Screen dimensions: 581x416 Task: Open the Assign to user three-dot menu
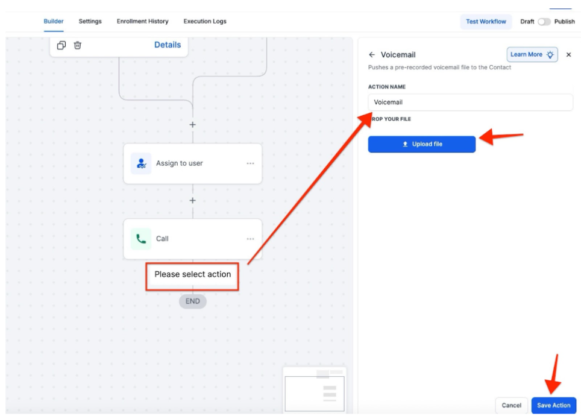(250, 163)
